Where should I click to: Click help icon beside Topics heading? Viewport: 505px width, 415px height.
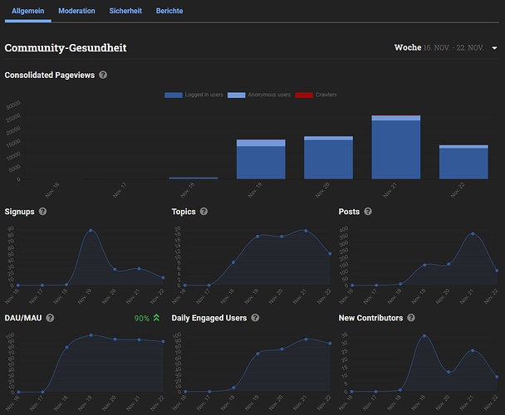pos(203,212)
